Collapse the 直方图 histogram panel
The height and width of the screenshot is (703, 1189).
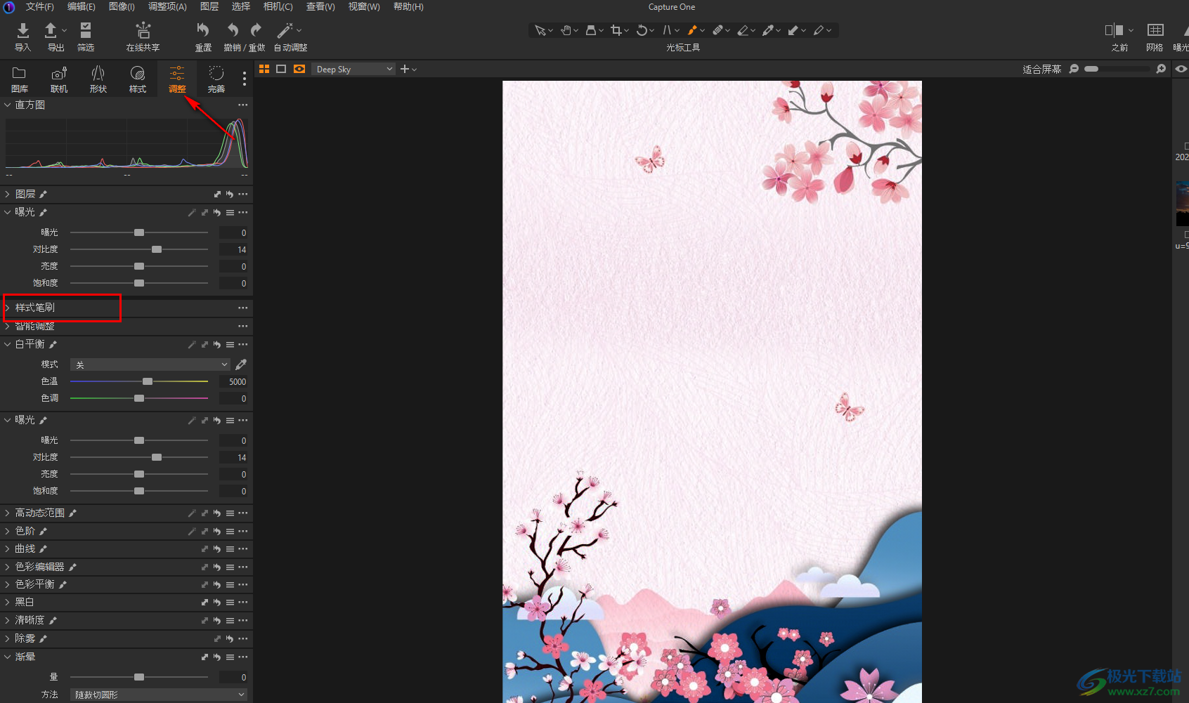tap(8, 105)
